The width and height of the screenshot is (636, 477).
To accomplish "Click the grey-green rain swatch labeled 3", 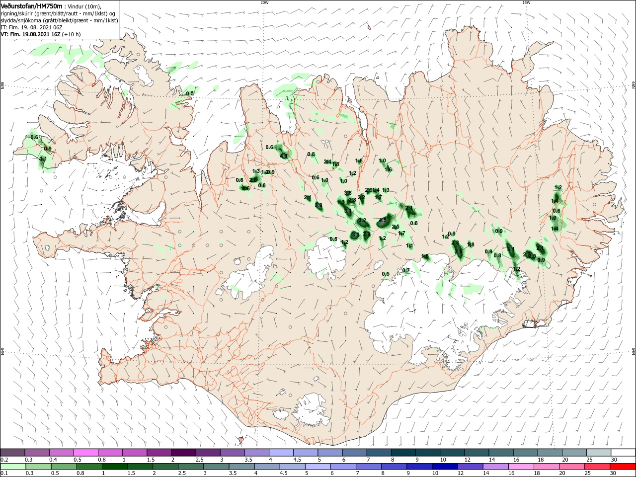I will 217,467.
